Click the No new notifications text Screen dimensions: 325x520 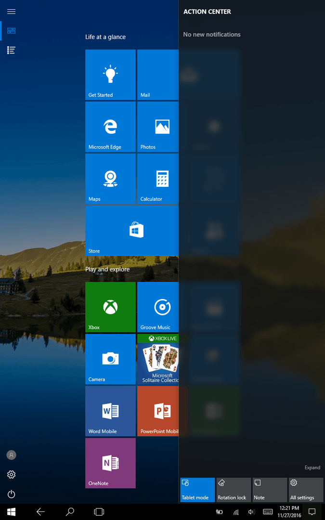[212, 35]
